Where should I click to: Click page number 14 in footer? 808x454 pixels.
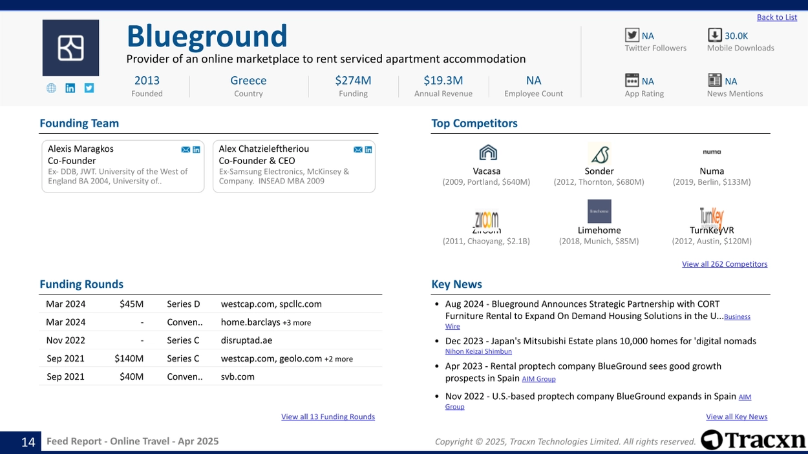pyautogui.click(x=28, y=442)
